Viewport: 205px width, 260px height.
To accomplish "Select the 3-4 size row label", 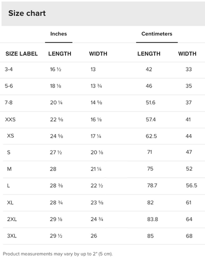I will click(9, 69).
